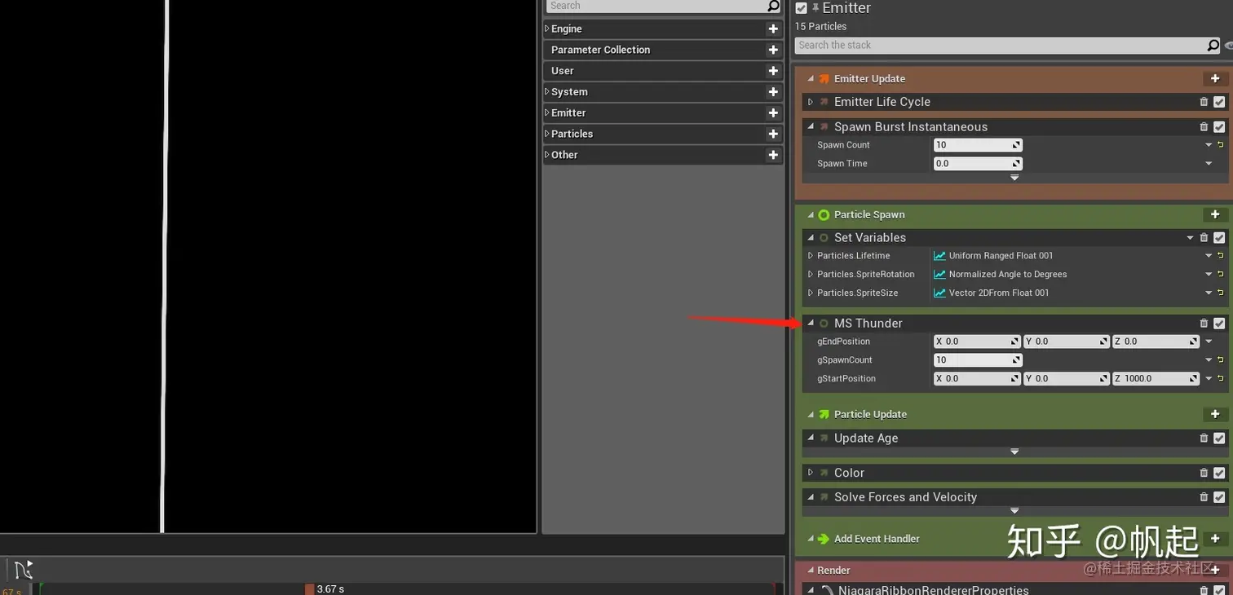Reset gStartPosition to default

tap(1221, 379)
